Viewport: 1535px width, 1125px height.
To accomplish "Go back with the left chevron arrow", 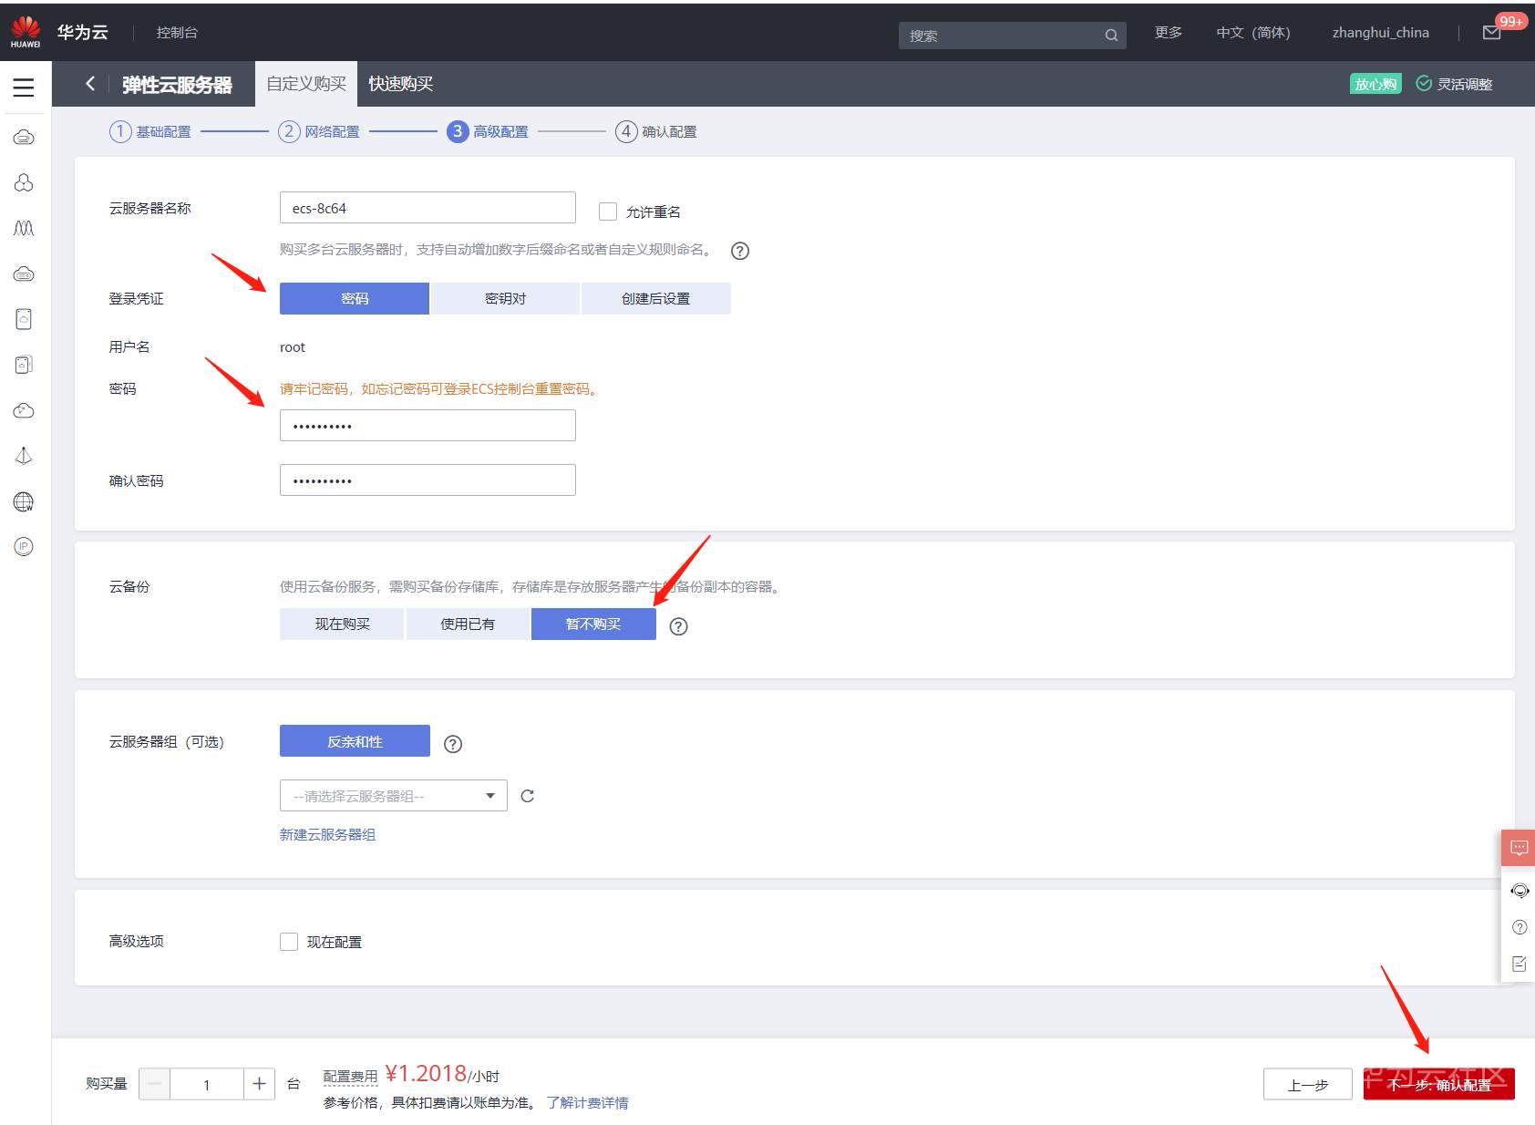I will tap(90, 84).
